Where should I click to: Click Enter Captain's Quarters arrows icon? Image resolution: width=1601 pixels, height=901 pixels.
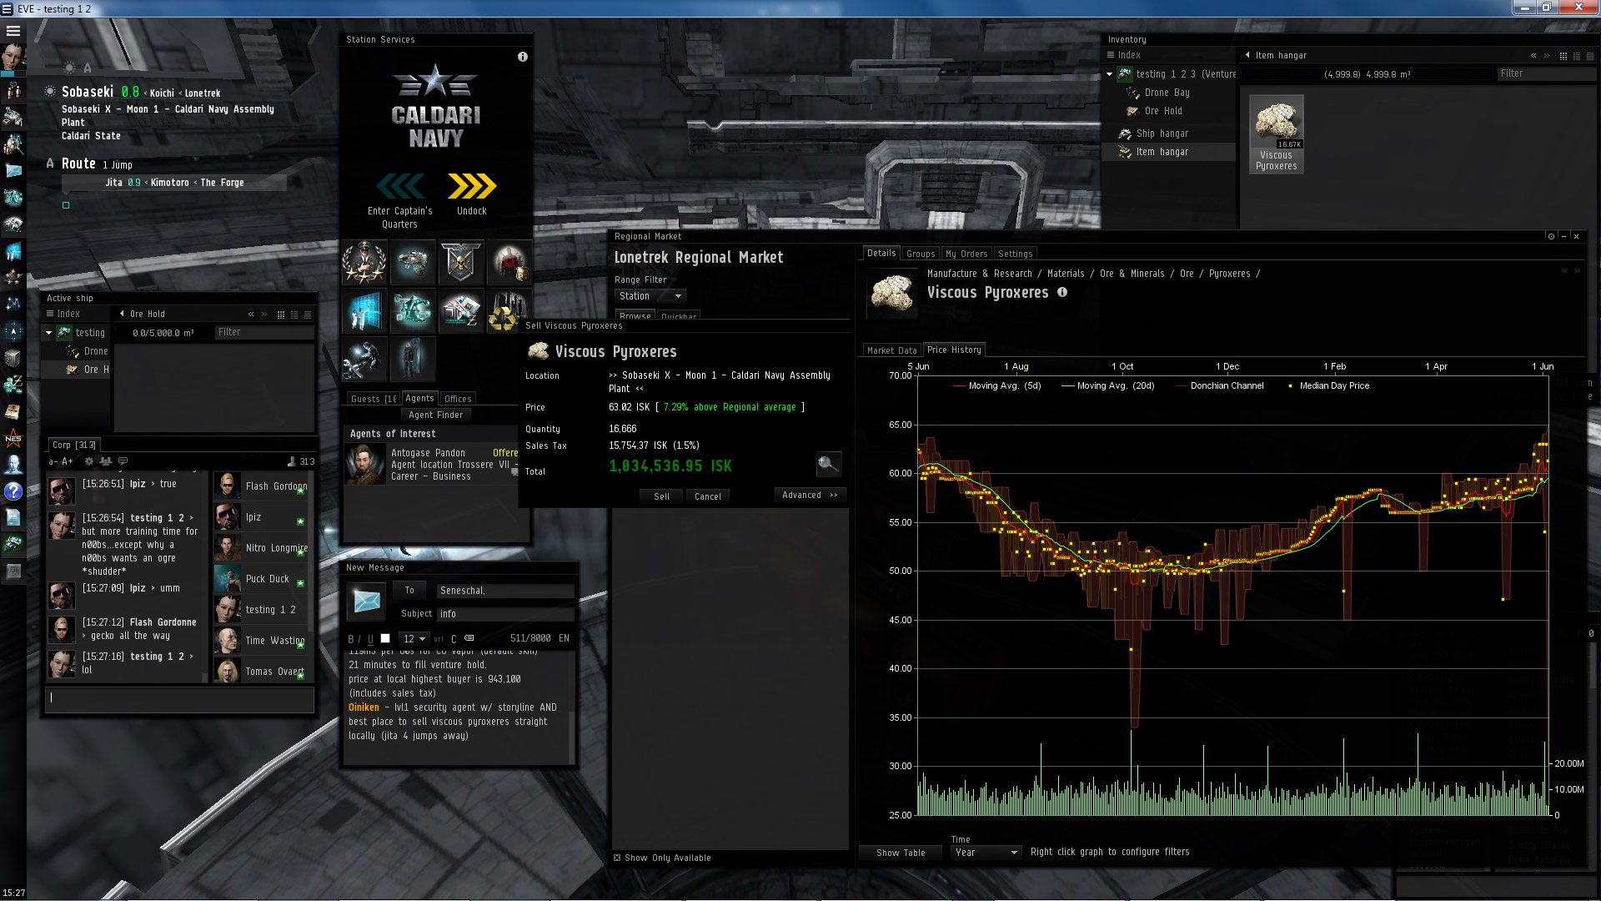click(400, 186)
